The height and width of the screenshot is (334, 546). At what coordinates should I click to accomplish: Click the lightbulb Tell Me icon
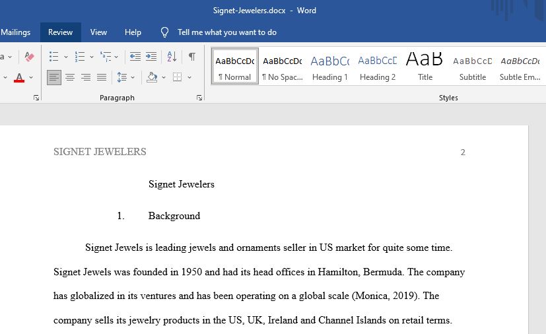164,32
